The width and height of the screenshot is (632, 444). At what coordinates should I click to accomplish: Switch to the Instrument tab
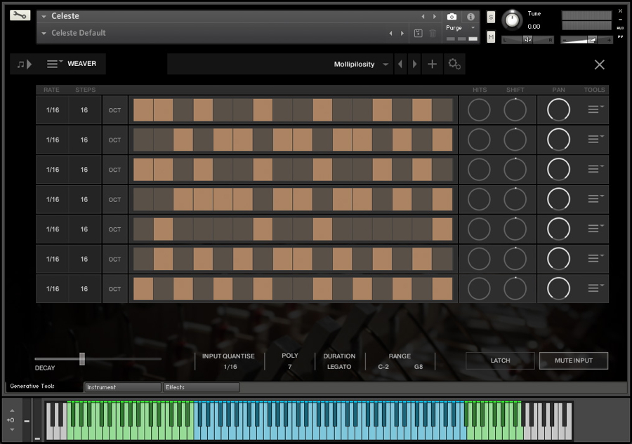122,387
